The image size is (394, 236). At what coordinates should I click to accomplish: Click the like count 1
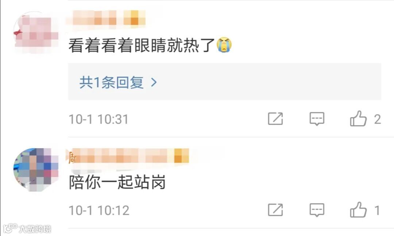(x=377, y=210)
